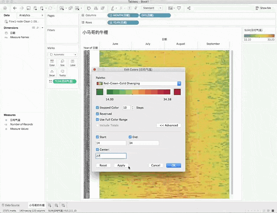Click the Reset button
The height and width of the screenshot is (213, 277).
click(103, 165)
